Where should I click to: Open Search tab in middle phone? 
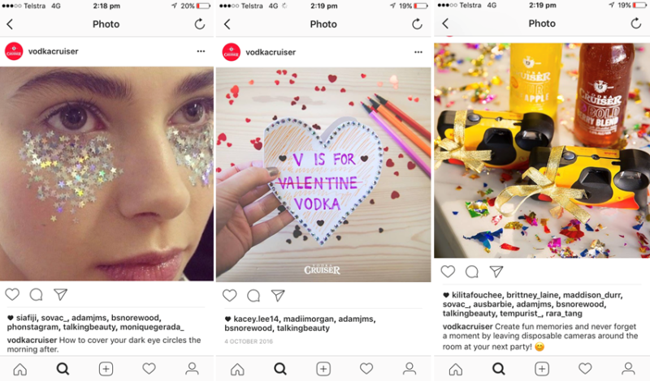tap(280, 369)
